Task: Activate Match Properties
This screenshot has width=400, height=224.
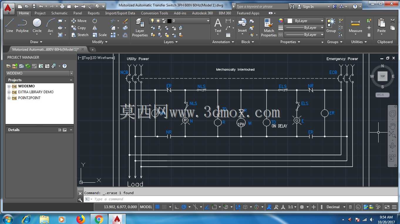Action: 269,28
